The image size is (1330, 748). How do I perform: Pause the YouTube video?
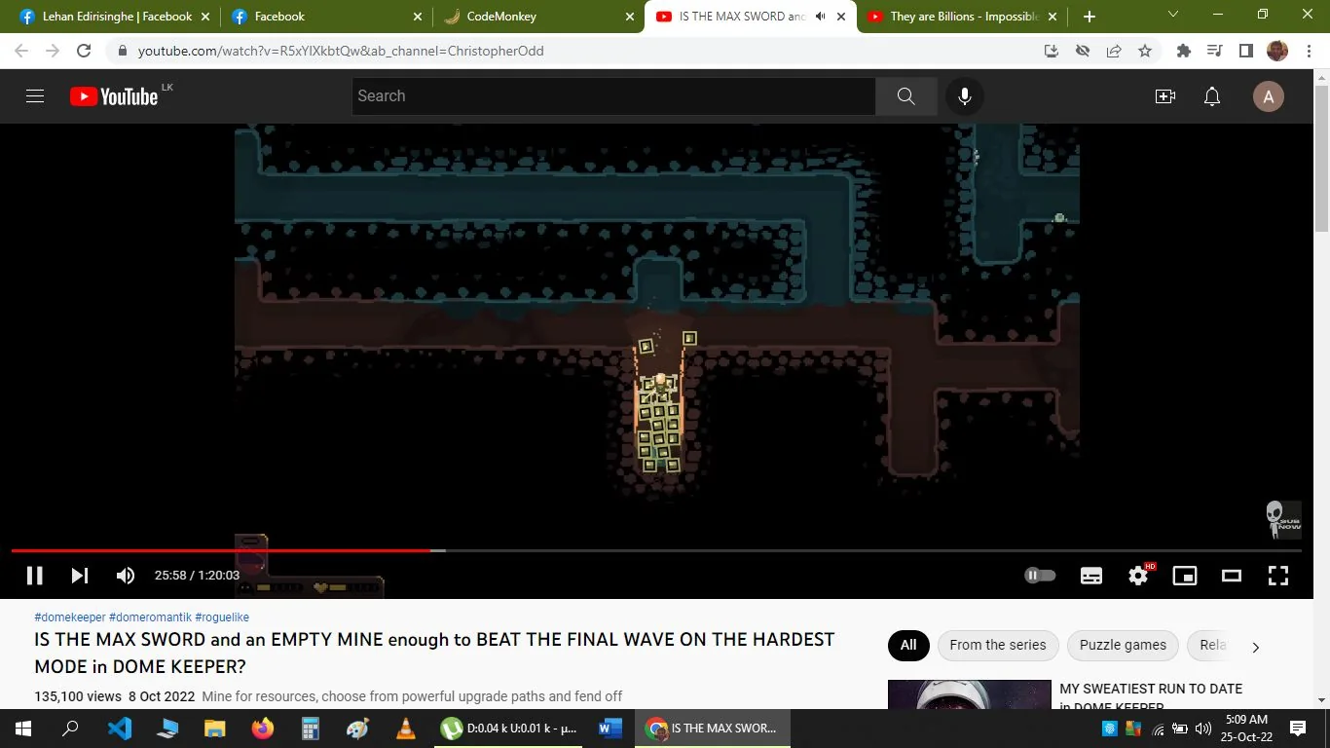click(34, 576)
